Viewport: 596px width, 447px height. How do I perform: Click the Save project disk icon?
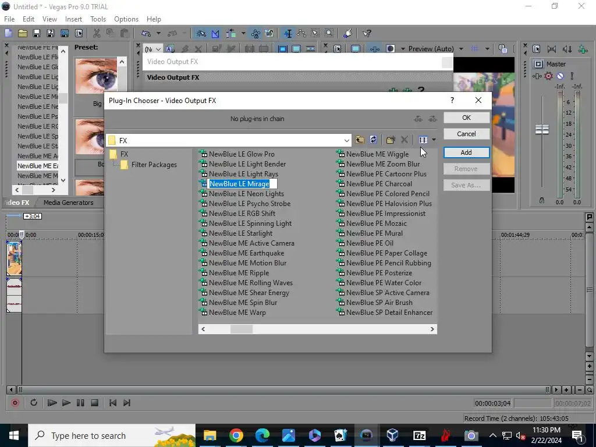click(37, 33)
